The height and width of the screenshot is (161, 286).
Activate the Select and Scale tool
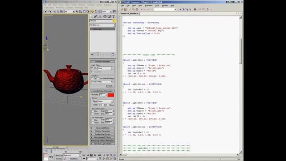(99, 12)
